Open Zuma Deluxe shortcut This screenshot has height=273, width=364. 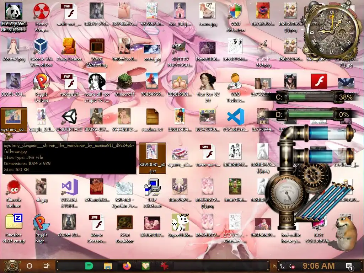(69, 50)
